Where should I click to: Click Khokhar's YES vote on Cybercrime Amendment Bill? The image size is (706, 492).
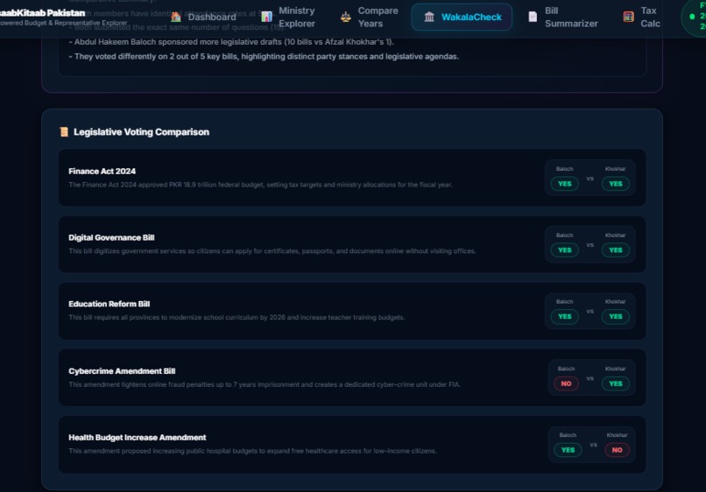click(616, 383)
